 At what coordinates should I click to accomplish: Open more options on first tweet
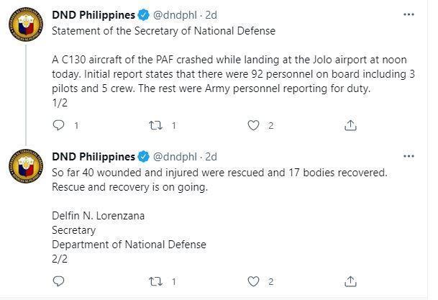coord(409,14)
